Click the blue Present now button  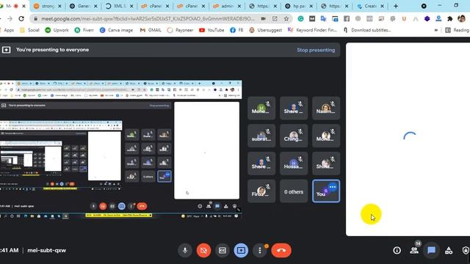coord(241,250)
